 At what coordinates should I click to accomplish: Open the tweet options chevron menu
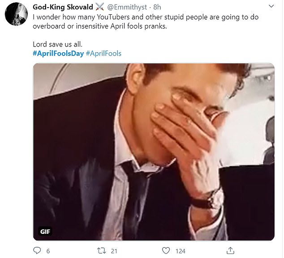click(x=272, y=7)
